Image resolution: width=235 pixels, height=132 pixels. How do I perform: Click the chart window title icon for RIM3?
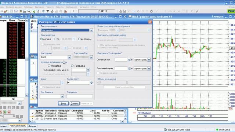coord(130,16)
